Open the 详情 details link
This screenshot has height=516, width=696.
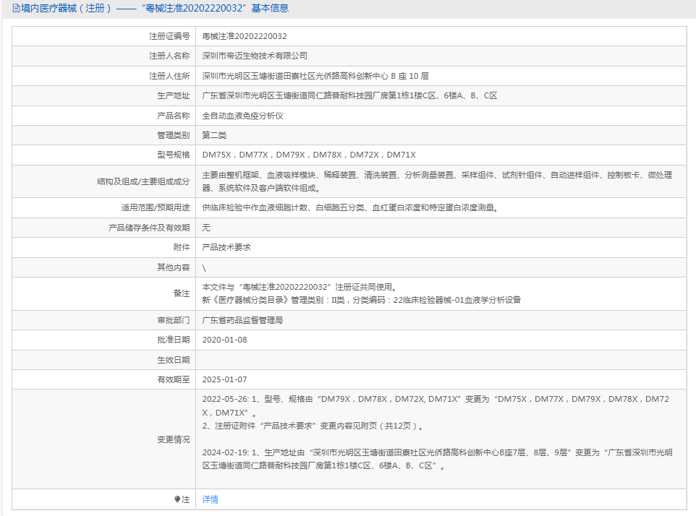click(x=211, y=499)
